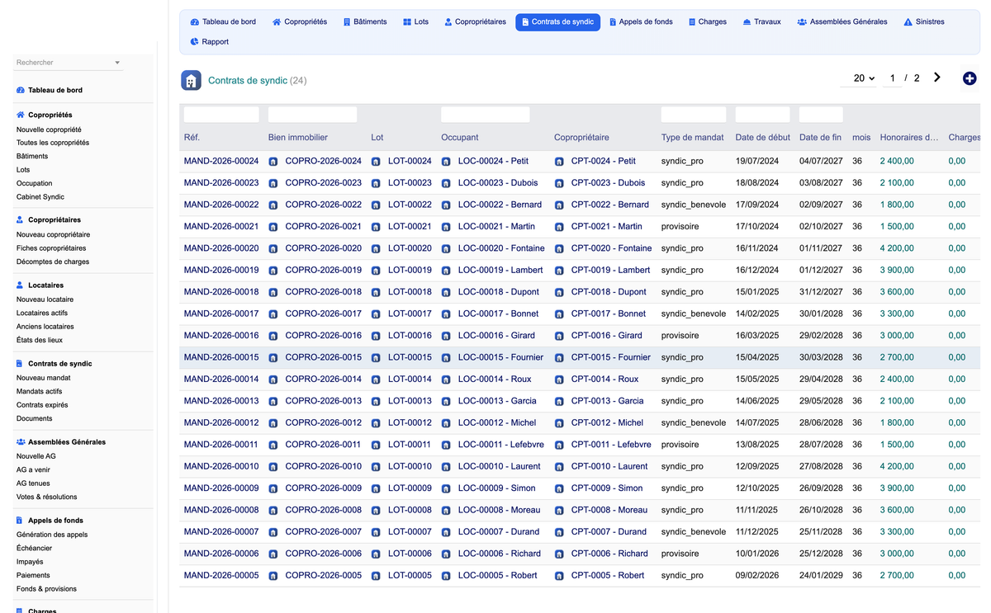
Task: Select the Appels de fonds tab
Action: pyautogui.click(x=641, y=22)
